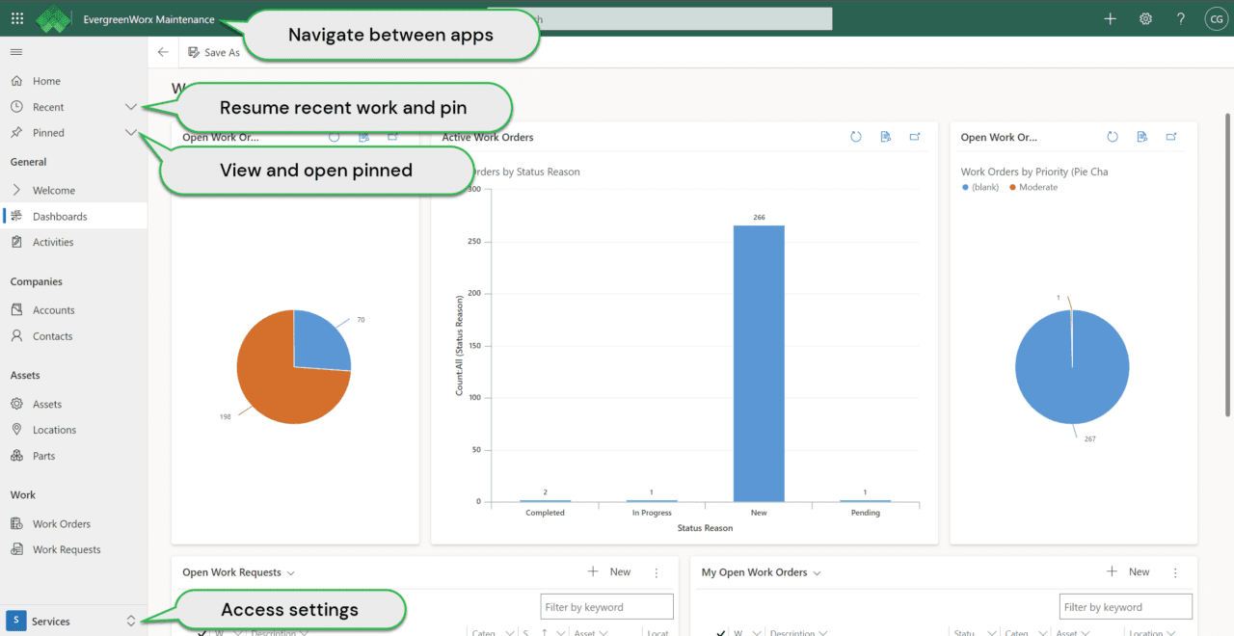Screen dimensions: 1234x636
Task: Open My Open Work Orders view dropdown
Action: coord(817,572)
